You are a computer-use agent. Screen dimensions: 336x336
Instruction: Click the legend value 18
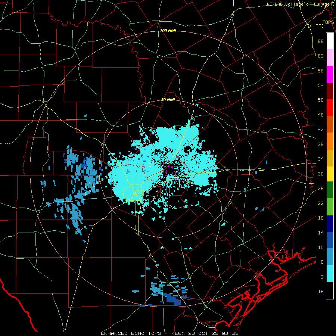click(321, 218)
